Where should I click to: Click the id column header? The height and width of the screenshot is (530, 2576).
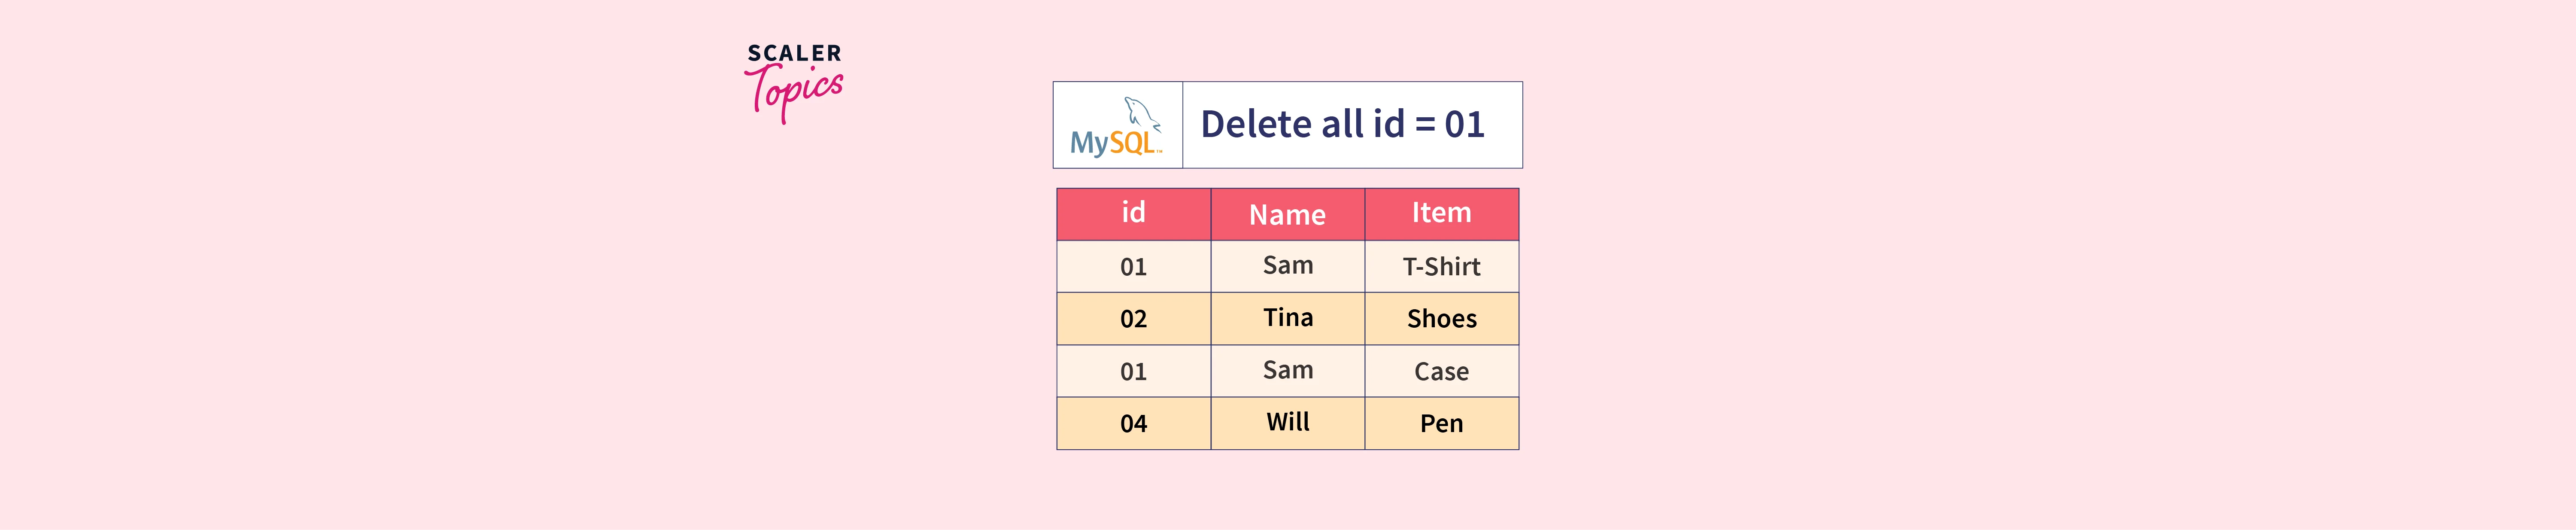[1133, 213]
